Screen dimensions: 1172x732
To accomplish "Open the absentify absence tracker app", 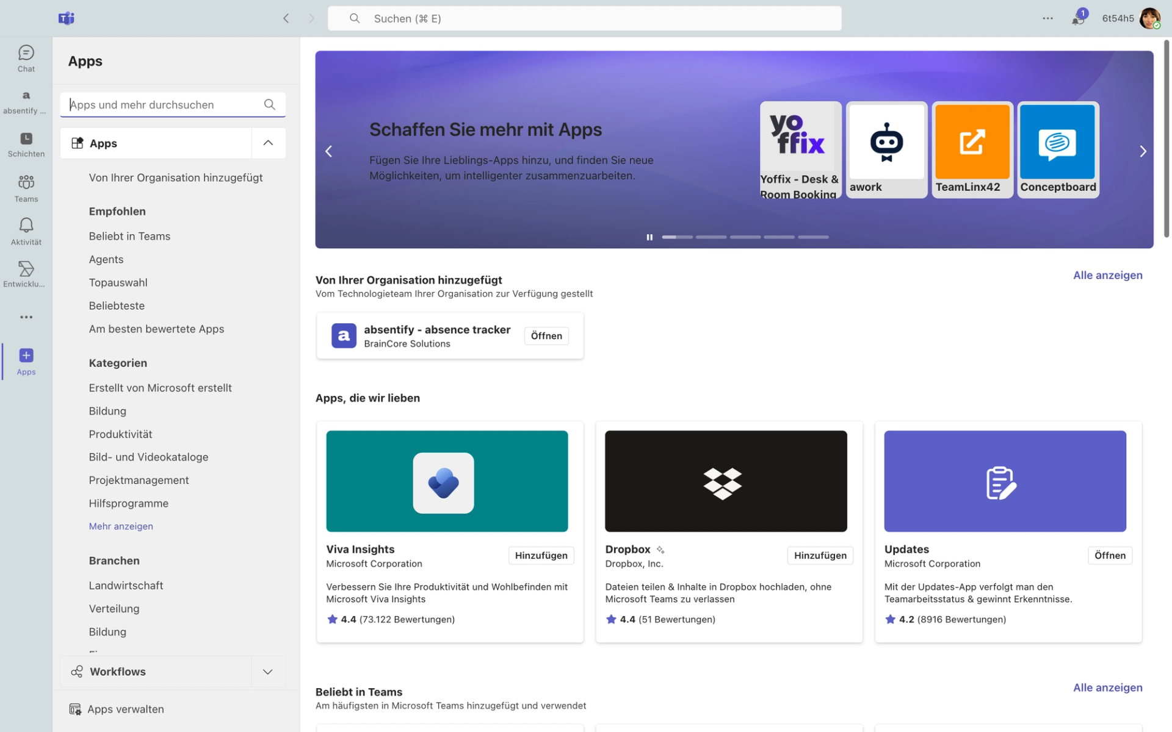I will 546,335.
